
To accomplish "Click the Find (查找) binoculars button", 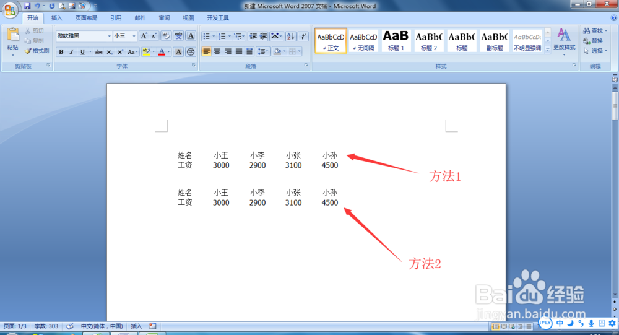I will [594, 30].
